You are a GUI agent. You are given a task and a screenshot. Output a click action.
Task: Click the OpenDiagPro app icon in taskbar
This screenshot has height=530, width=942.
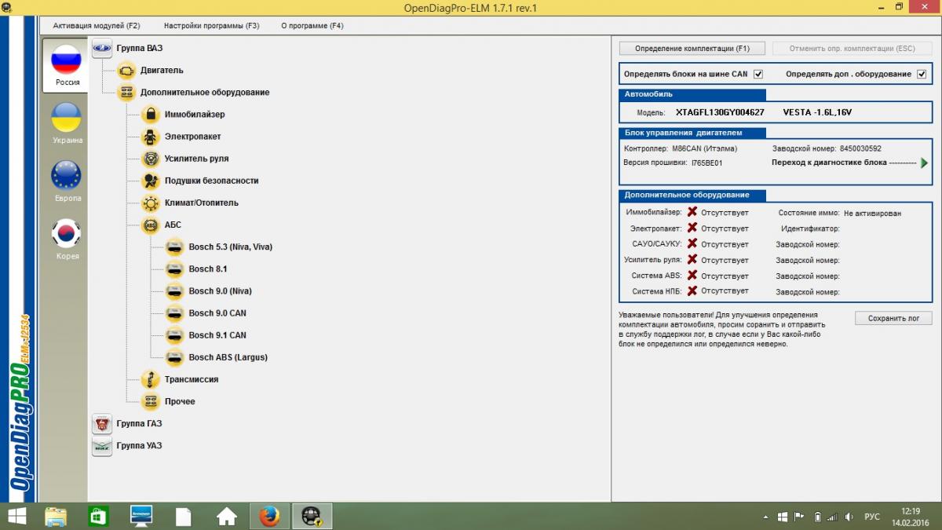tap(312, 516)
